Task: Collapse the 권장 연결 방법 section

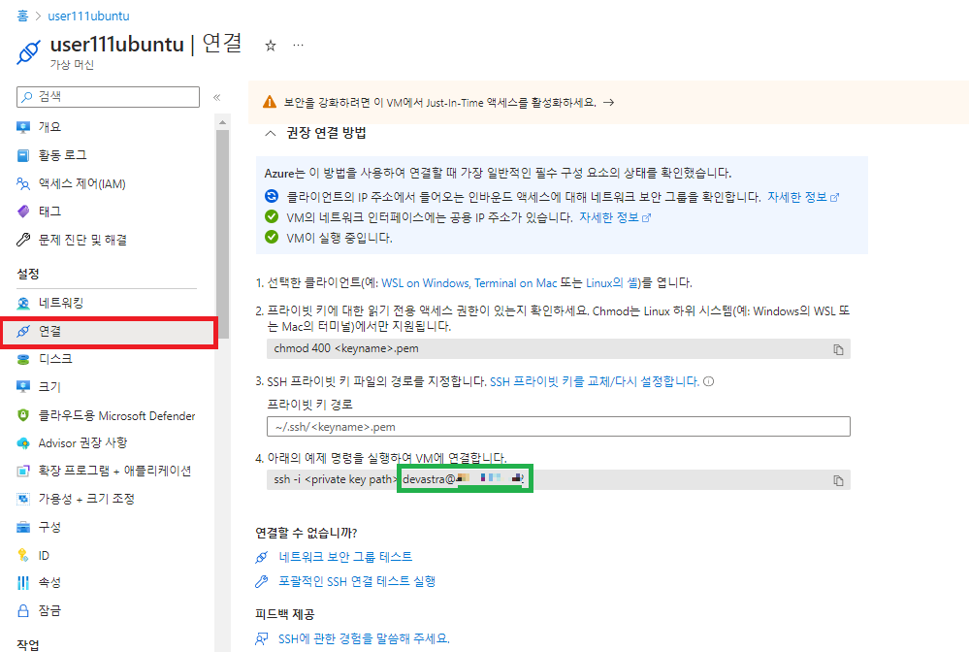Action: (270, 133)
